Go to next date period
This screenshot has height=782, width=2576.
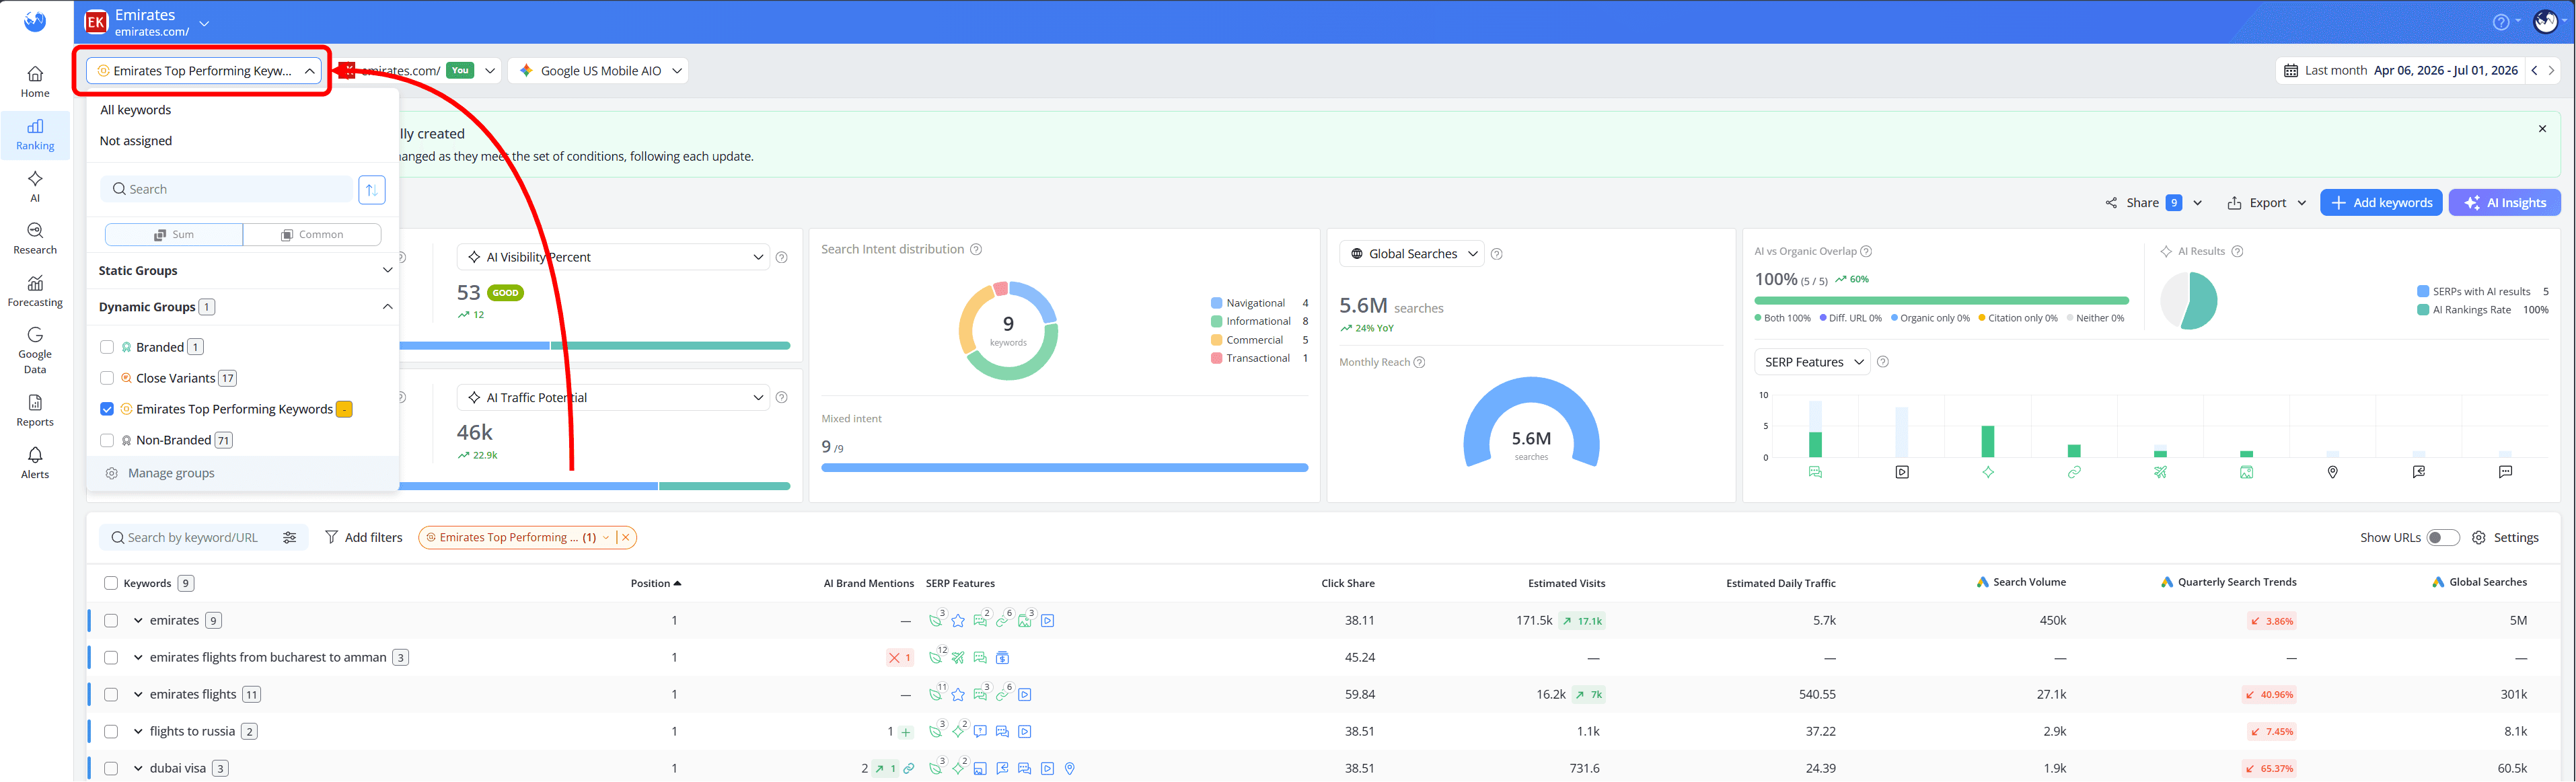pos(2552,71)
